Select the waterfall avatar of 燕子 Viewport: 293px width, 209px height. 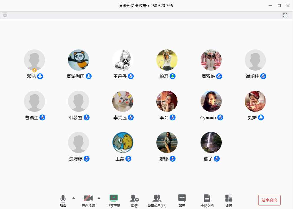(211, 142)
